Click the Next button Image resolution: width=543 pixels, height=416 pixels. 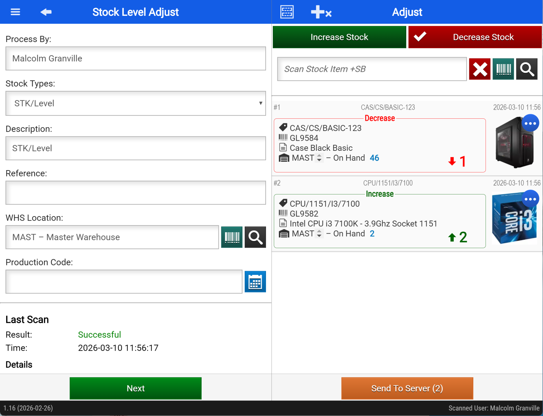(x=136, y=388)
